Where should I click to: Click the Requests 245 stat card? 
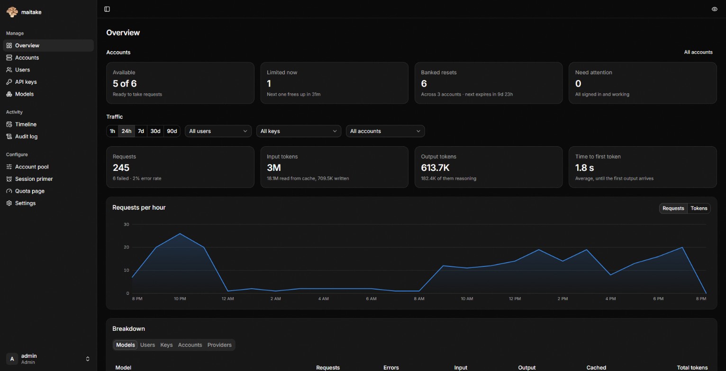[x=180, y=167]
